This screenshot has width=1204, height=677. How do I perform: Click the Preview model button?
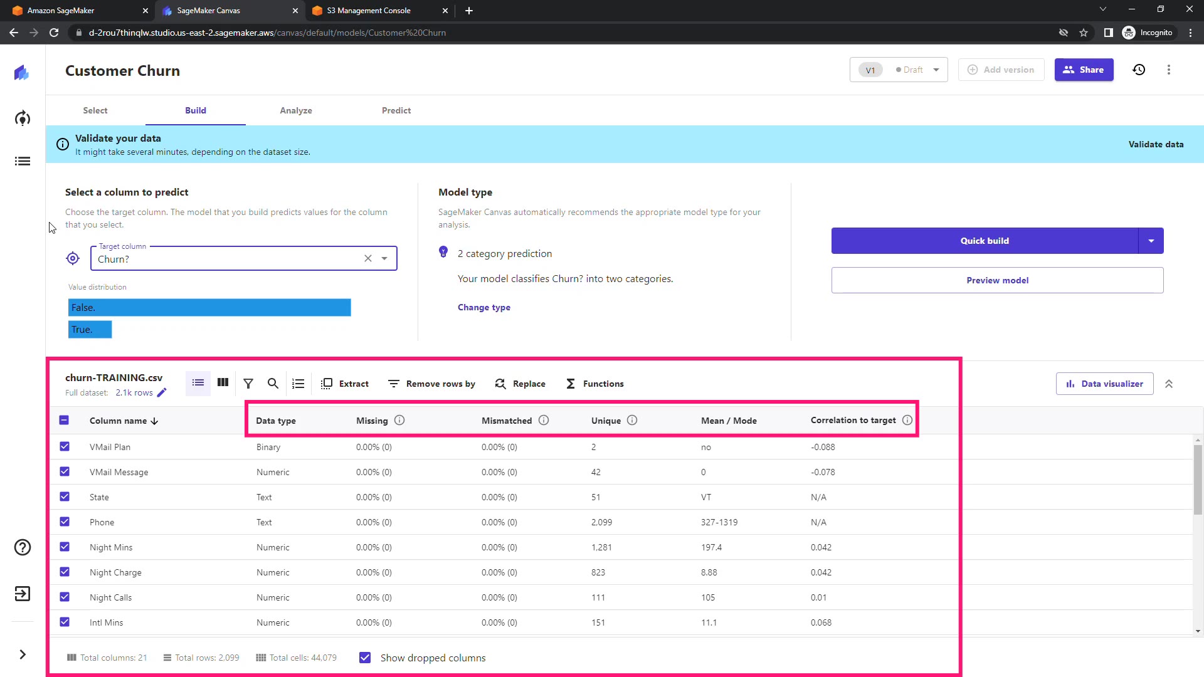click(997, 280)
